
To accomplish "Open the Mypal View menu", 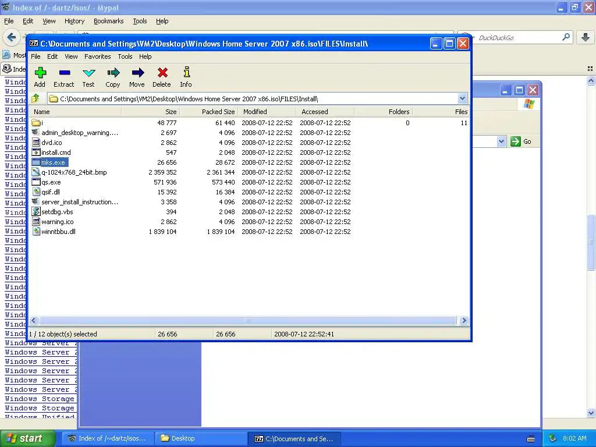I will coord(49,21).
